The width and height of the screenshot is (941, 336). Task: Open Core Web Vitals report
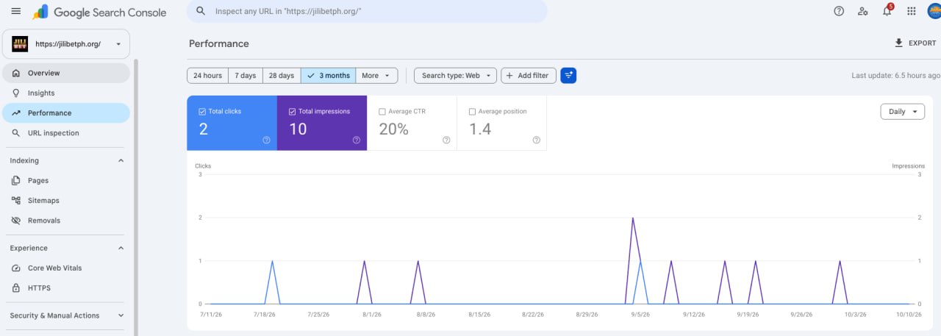(66, 268)
